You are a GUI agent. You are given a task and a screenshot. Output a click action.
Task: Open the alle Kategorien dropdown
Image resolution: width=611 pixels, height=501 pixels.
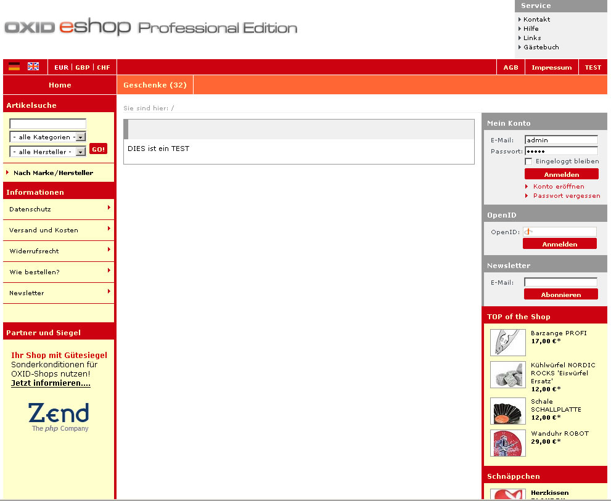[47, 137]
